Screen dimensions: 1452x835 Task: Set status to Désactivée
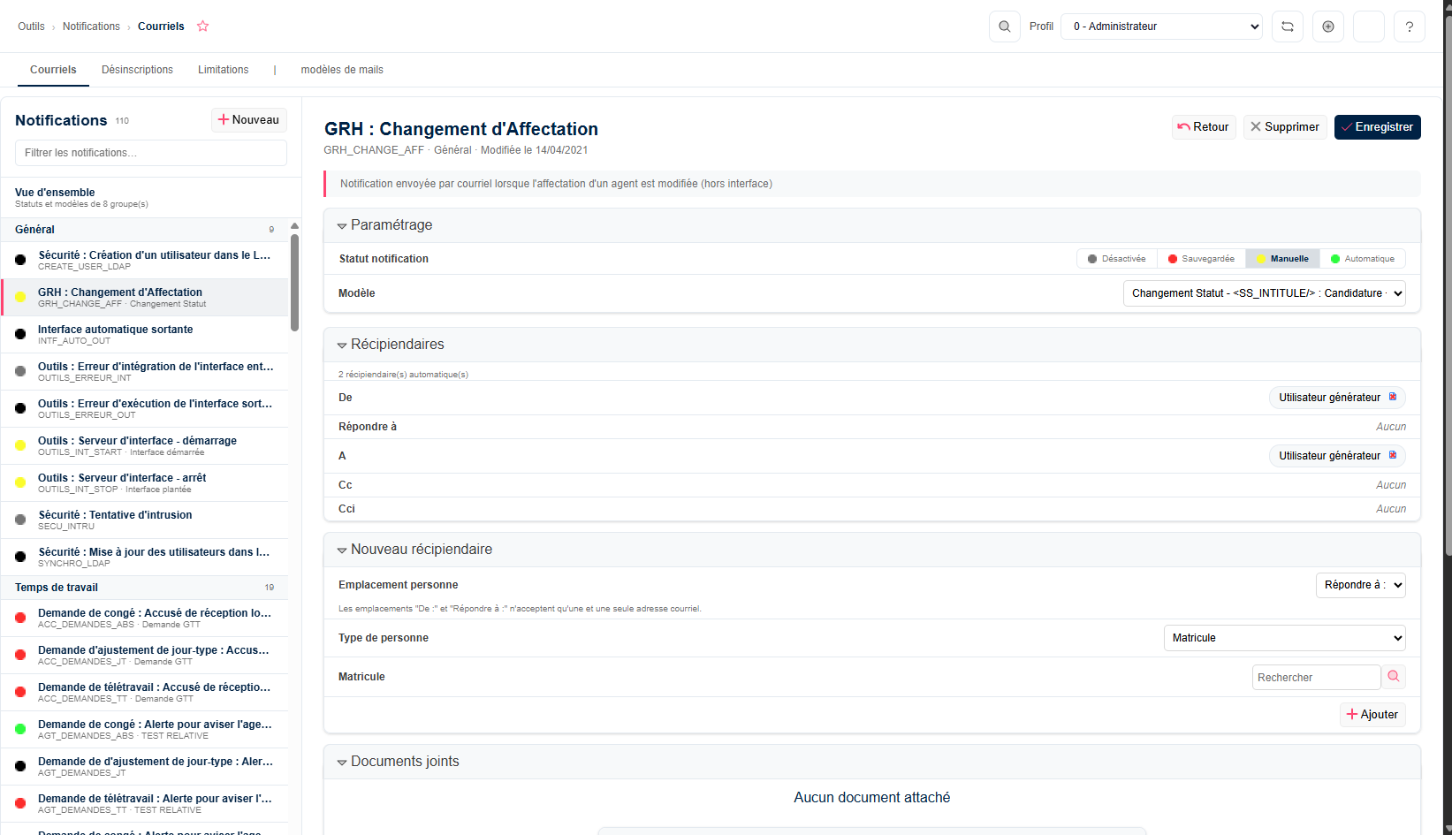(x=1116, y=259)
